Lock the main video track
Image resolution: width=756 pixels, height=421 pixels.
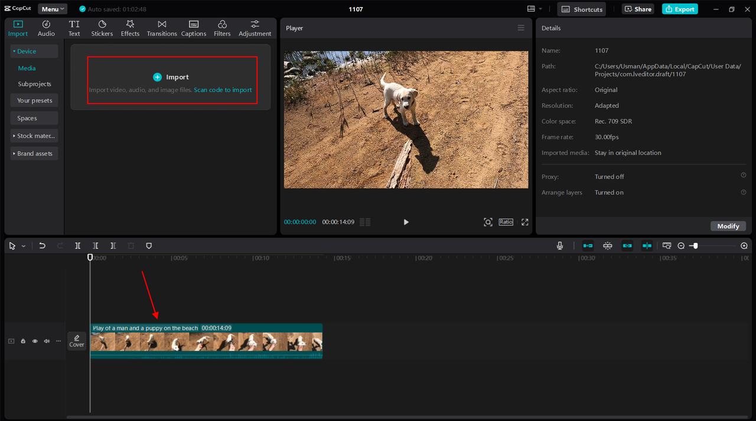tap(23, 341)
